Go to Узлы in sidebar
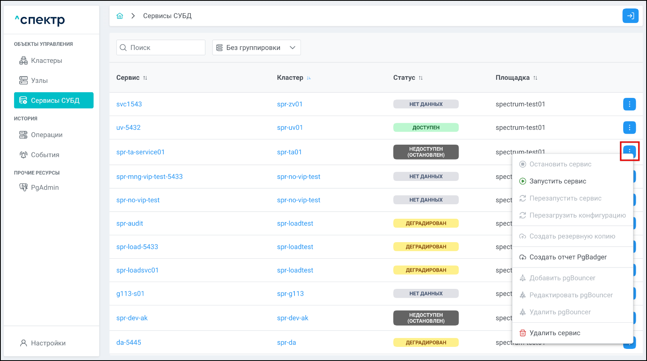The height and width of the screenshot is (361, 647). click(x=39, y=81)
